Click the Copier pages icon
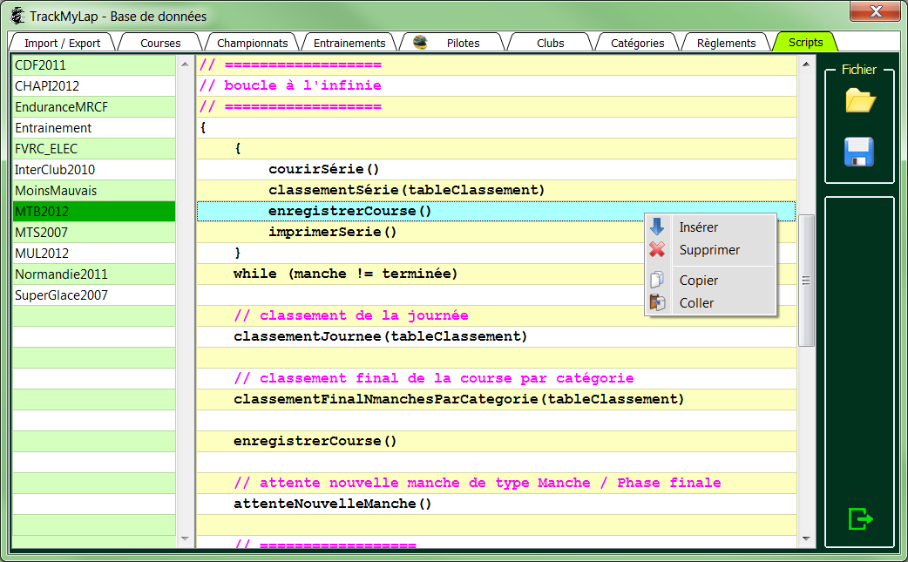This screenshot has height=562, width=908. click(x=657, y=281)
